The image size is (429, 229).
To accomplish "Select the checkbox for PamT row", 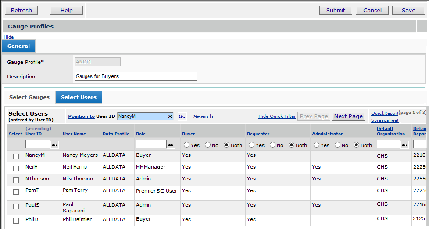I will (x=16, y=192).
